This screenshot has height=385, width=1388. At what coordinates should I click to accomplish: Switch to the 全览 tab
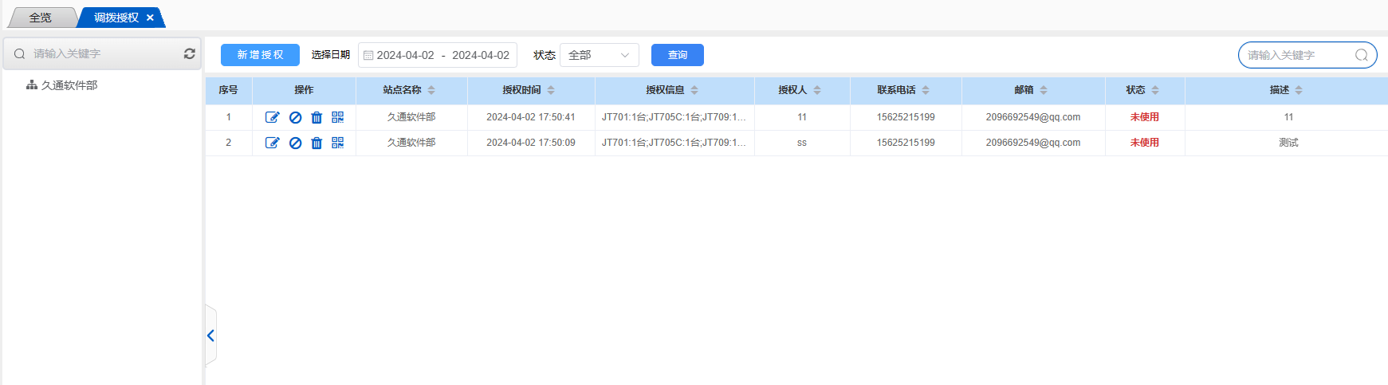pos(40,18)
